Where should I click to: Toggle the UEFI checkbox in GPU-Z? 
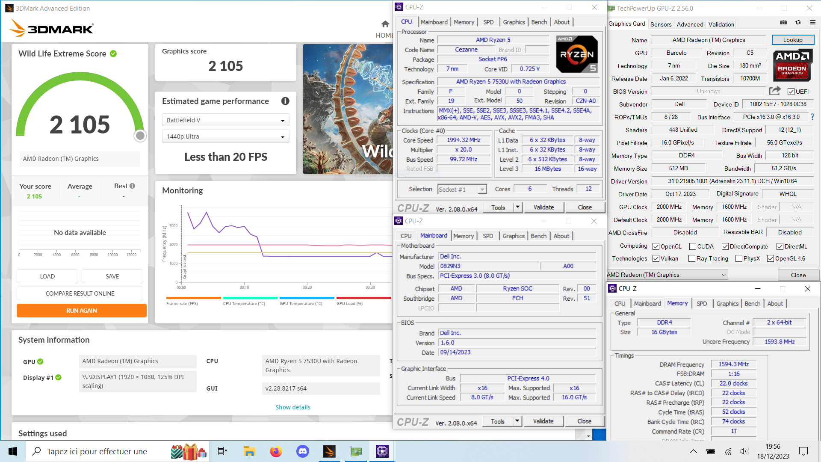pos(791,92)
